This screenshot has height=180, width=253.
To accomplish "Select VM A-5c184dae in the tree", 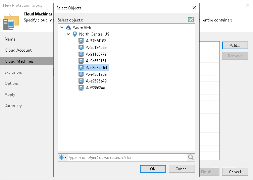I will click(x=96, y=48).
